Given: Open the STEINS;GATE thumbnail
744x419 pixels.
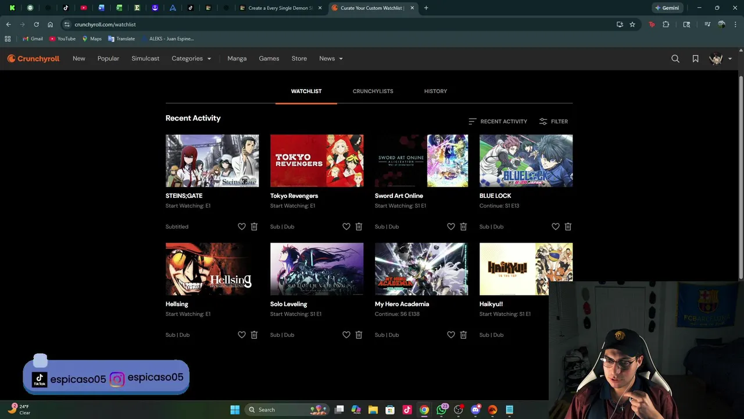Looking at the screenshot, I should [212, 161].
